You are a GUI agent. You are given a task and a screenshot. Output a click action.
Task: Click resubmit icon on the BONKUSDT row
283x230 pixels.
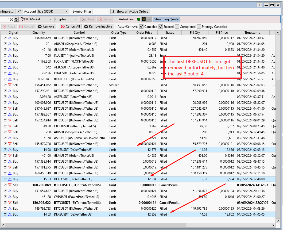tap(5, 79)
